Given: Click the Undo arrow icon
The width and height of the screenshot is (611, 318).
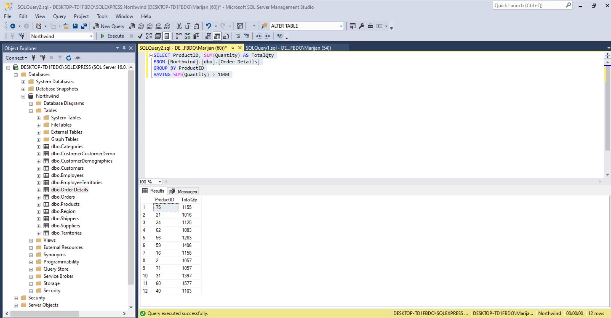Looking at the screenshot, I should [209, 26].
